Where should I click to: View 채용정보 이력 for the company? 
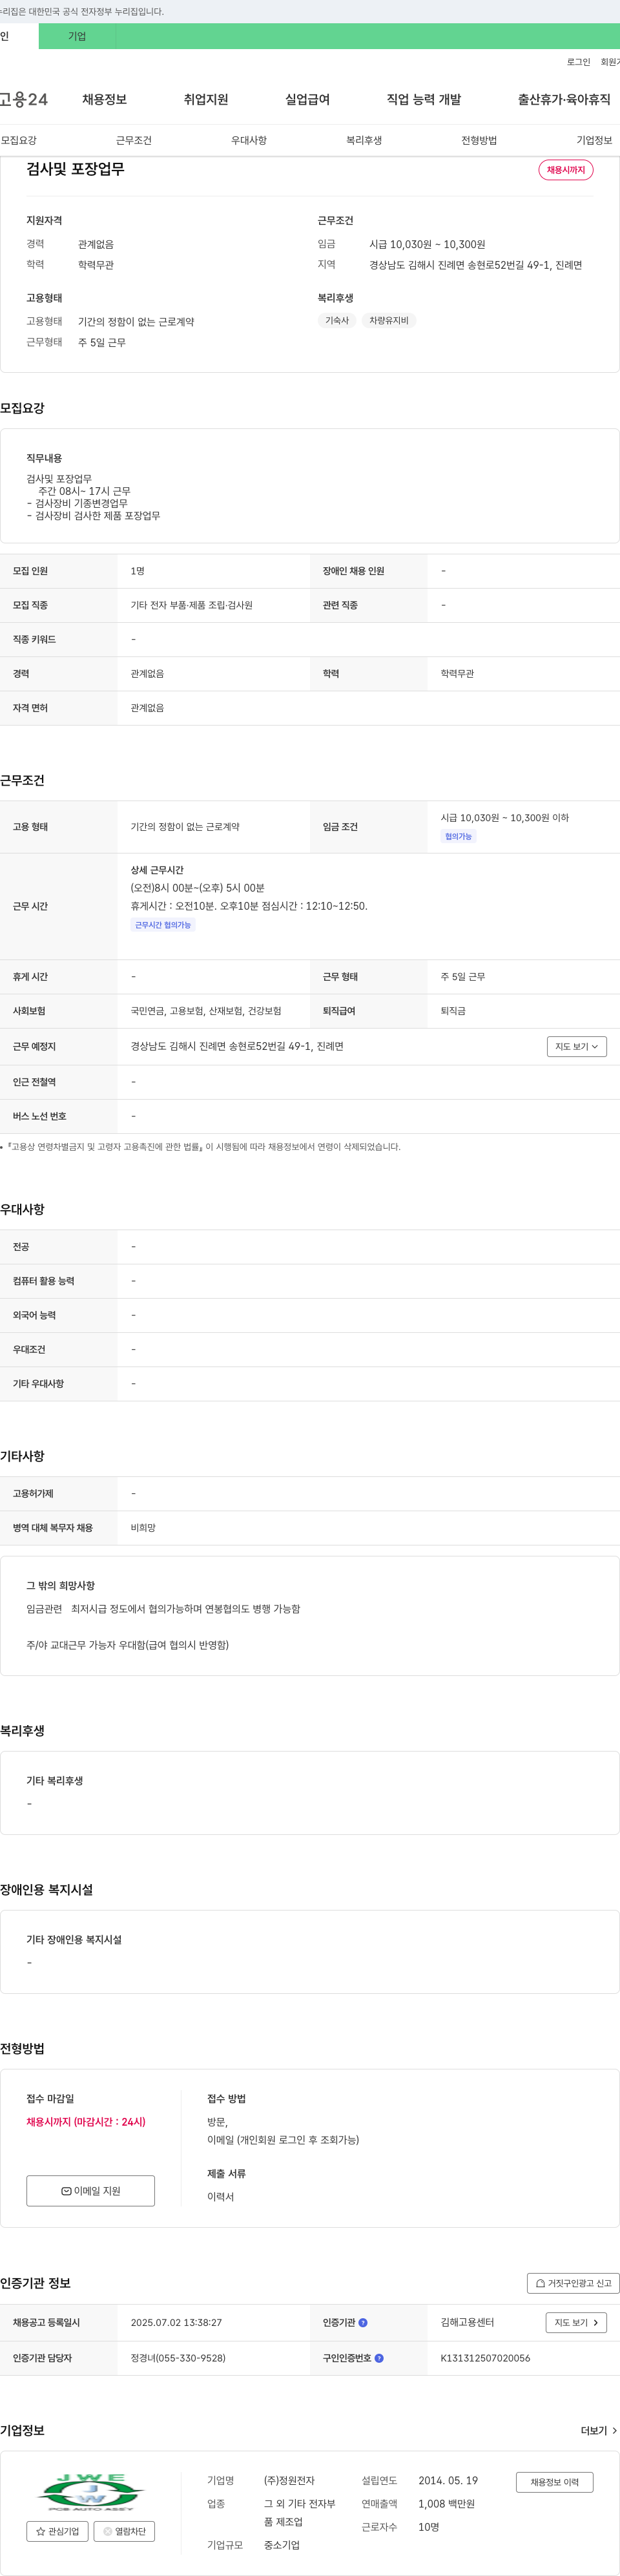[x=554, y=2482]
